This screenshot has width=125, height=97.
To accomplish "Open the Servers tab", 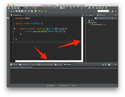I will pyautogui.click(x=33, y=64).
